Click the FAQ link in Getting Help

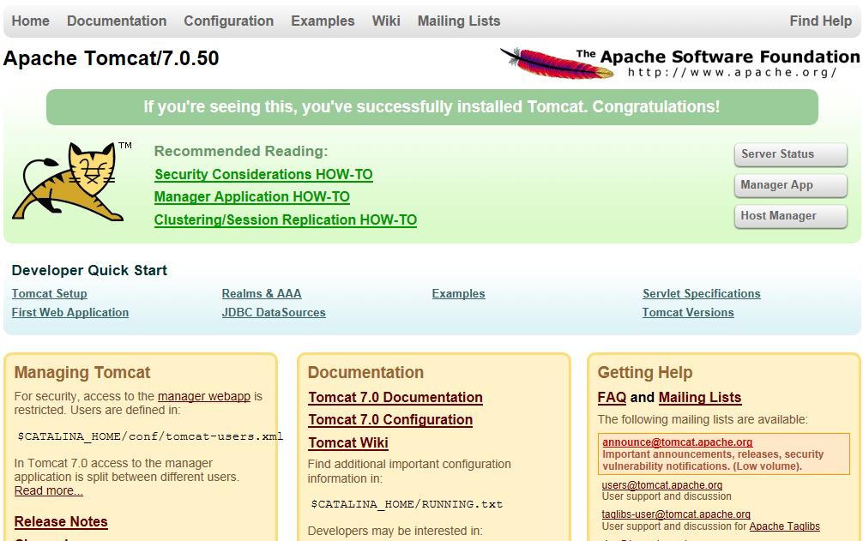pos(612,398)
